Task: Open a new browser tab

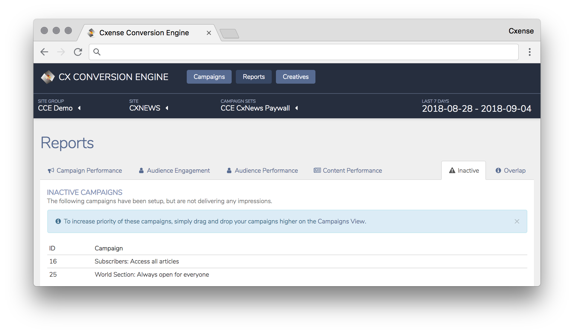Action: click(x=229, y=33)
